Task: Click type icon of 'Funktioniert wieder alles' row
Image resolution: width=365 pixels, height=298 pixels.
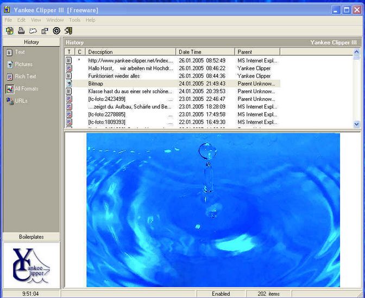Action: (68, 76)
